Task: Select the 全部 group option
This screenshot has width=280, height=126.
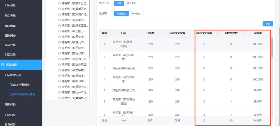Action: pos(119,3)
